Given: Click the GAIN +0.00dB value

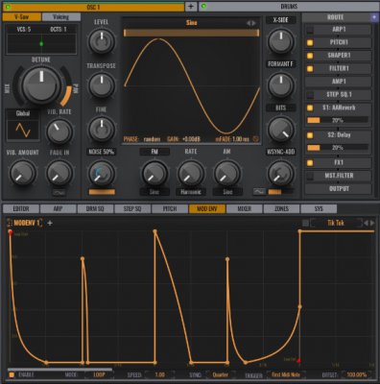Looking at the screenshot, I should [191, 139].
